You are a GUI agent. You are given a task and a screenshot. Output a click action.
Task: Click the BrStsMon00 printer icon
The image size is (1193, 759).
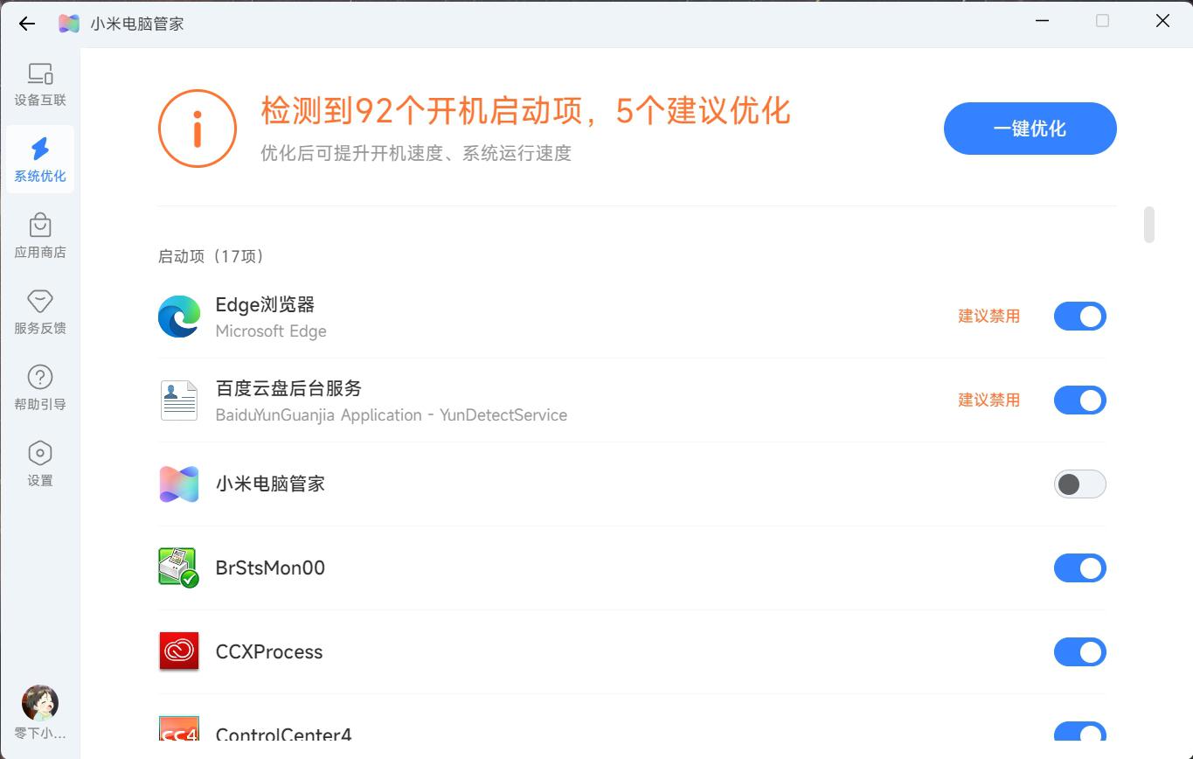179,568
